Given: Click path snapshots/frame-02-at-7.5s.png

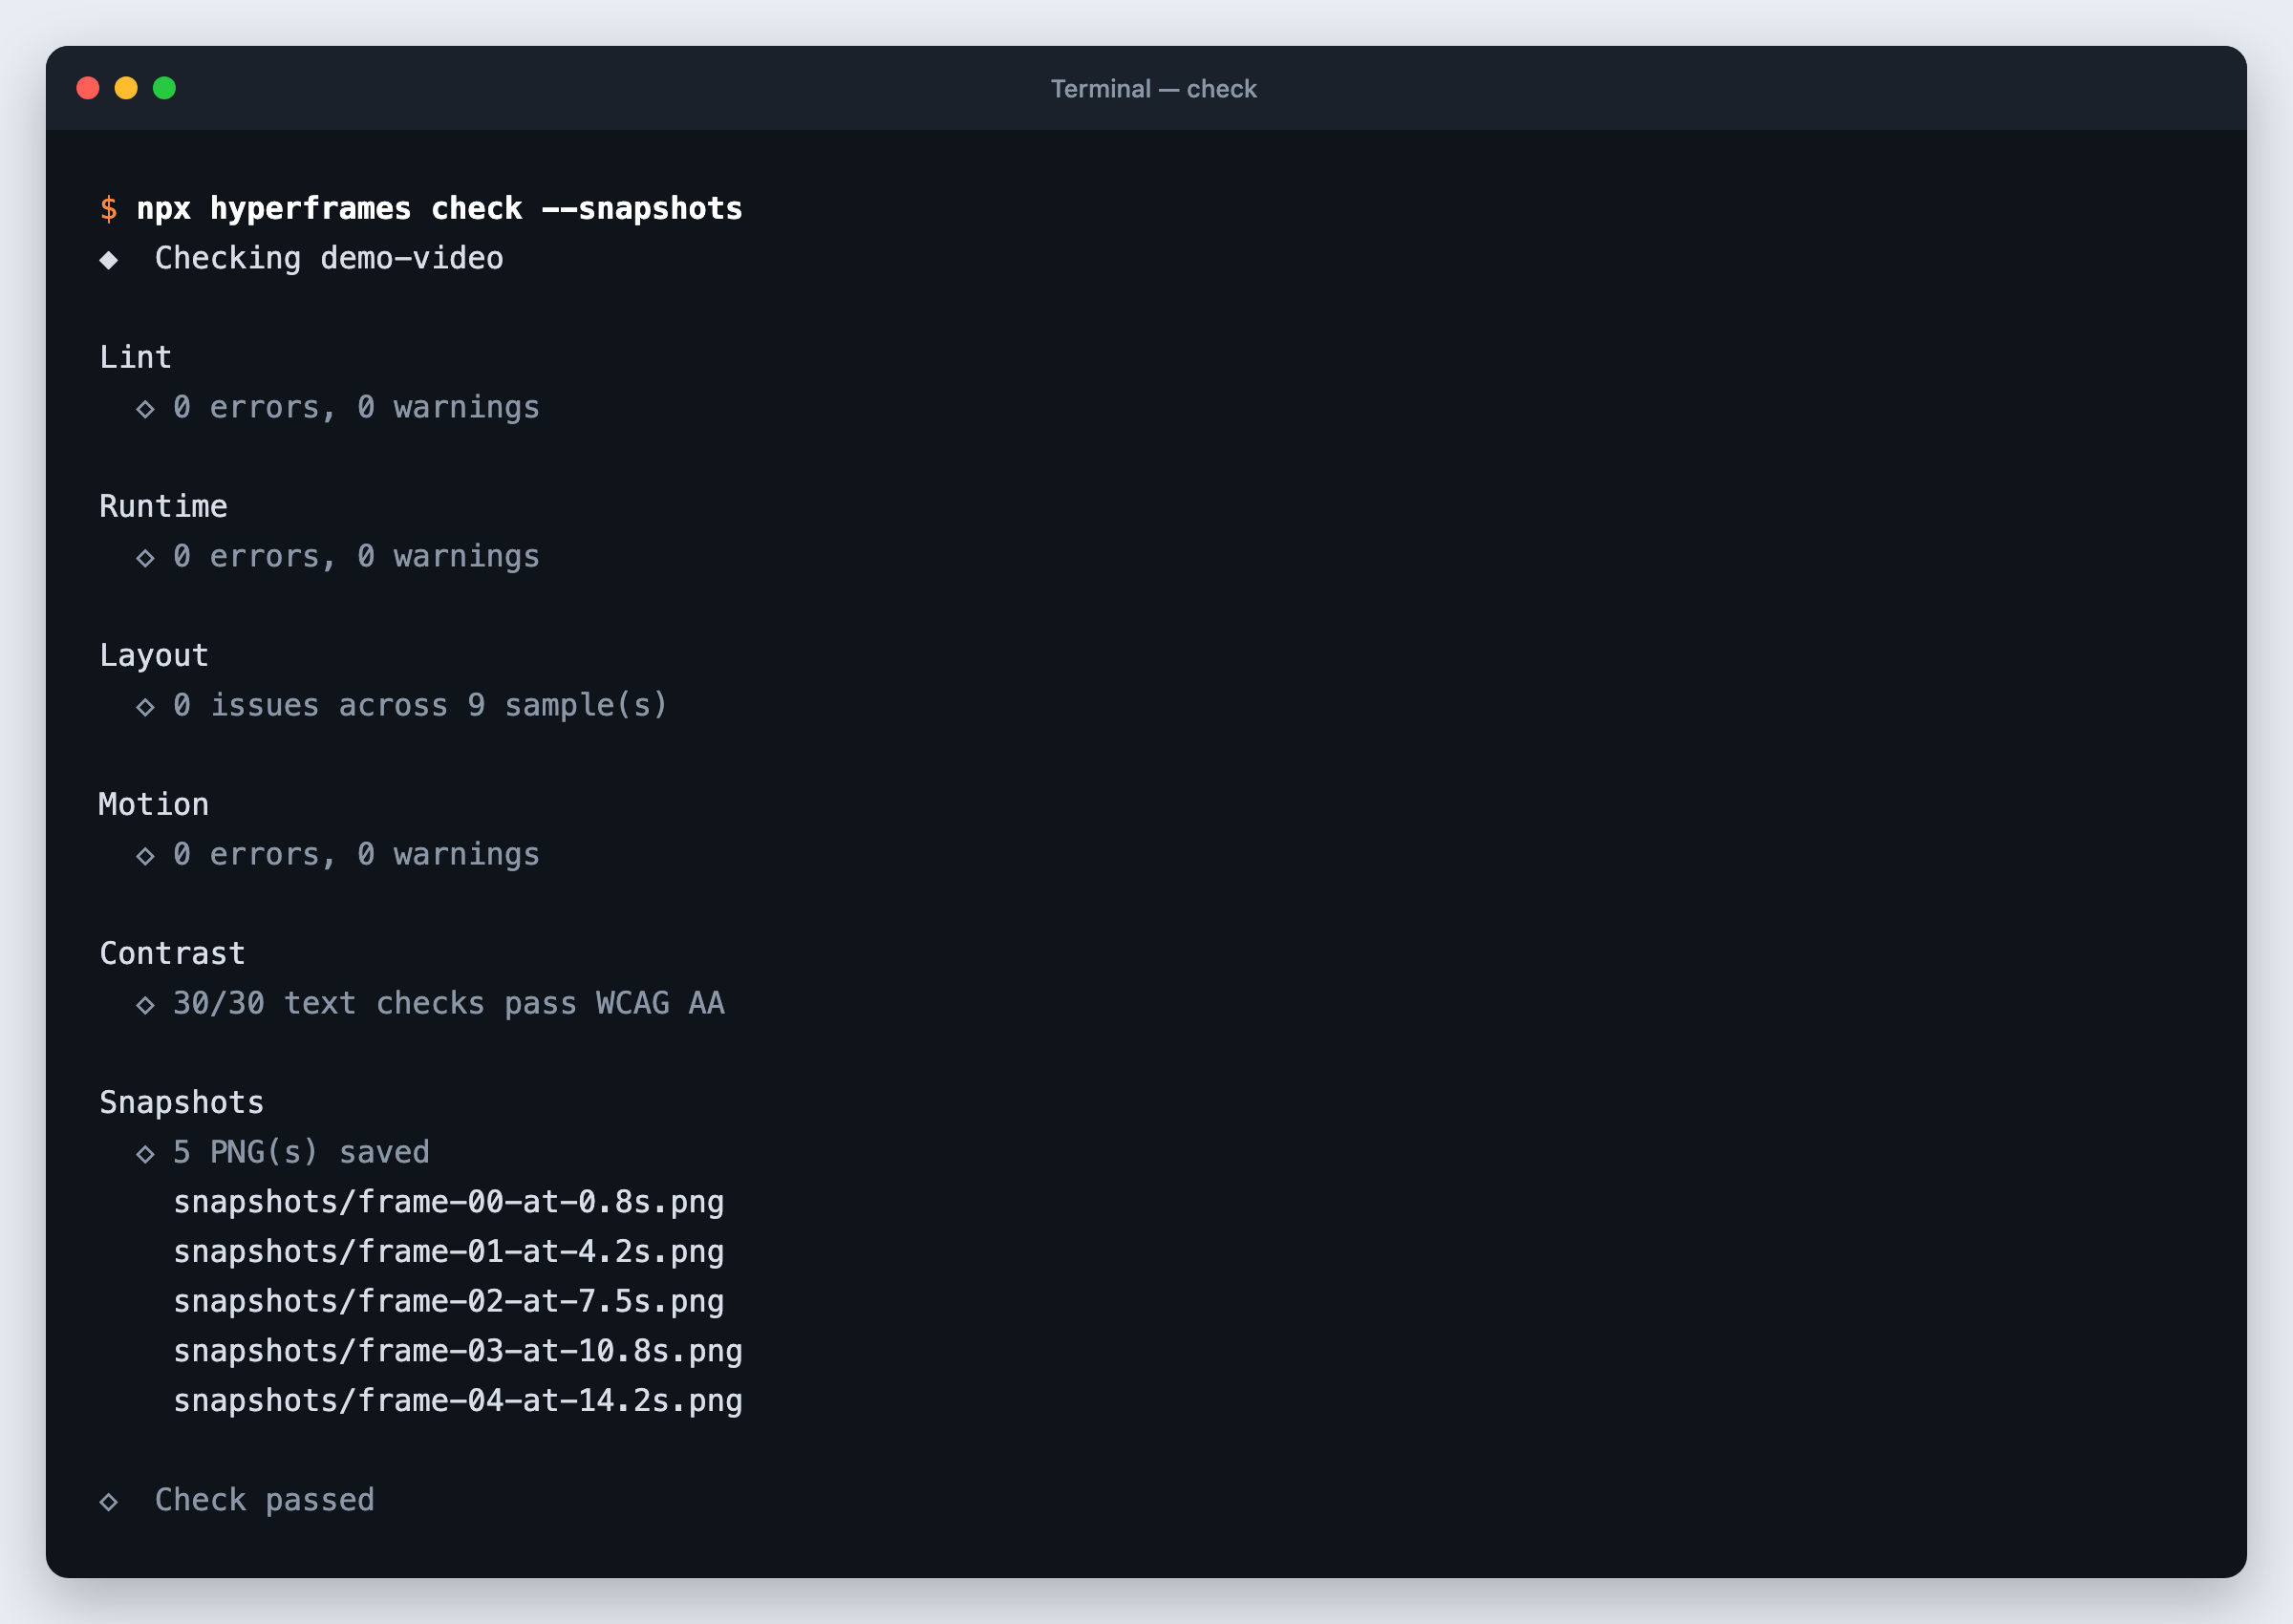Looking at the screenshot, I should click(448, 1302).
